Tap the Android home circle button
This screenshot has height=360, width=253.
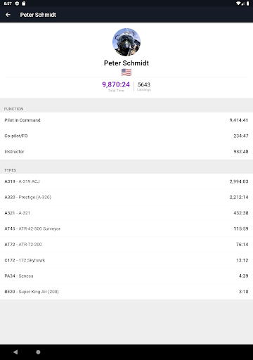click(x=38, y=352)
